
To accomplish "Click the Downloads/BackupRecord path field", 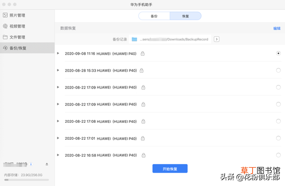I will tap(170, 39).
